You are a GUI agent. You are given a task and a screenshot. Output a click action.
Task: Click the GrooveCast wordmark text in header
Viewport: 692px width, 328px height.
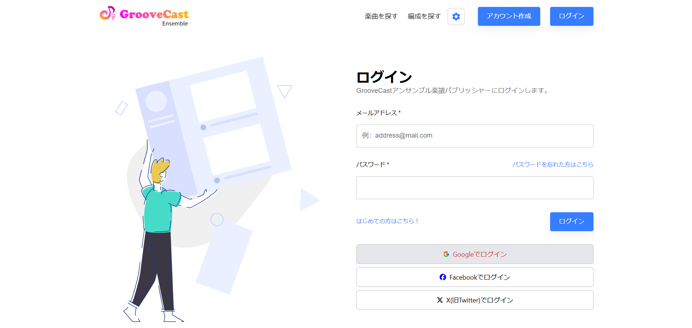(x=154, y=14)
